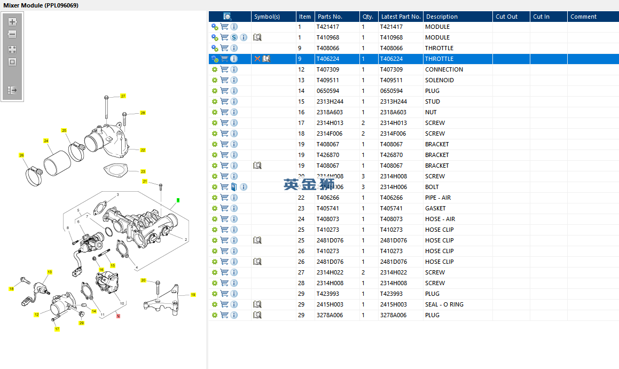This screenshot has width=619, height=369.
Task: Open book symbol for 3278A006 PLUG
Action: point(257,315)
